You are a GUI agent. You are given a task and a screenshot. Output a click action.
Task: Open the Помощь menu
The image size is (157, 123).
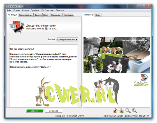pyautogui.click(x=60, y=10)
